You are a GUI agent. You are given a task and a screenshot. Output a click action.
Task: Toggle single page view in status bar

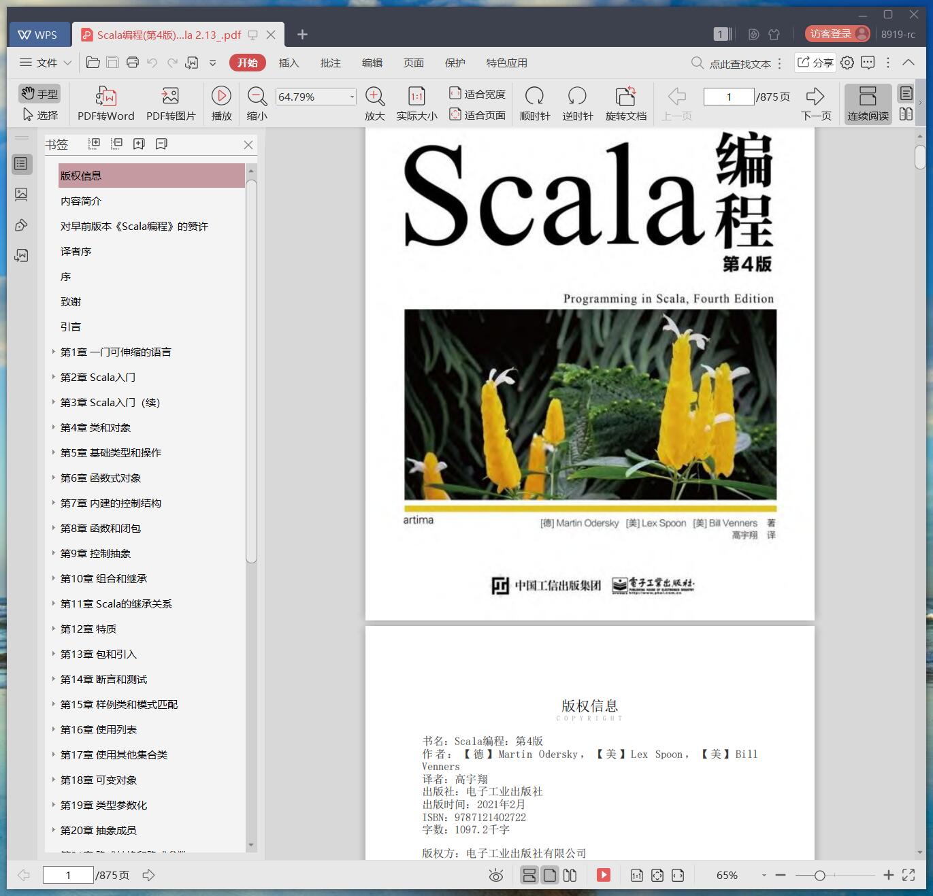pyautogui.click(x=550, y=875)
